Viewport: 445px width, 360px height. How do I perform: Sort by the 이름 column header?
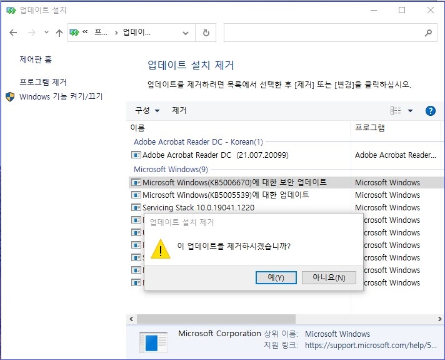(x=137, y=128)
